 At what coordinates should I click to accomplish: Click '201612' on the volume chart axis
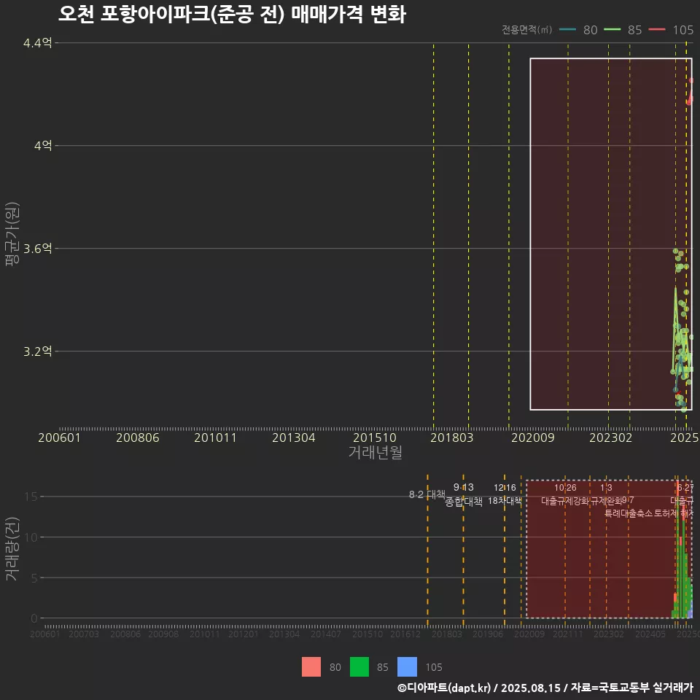click(405, 634)
